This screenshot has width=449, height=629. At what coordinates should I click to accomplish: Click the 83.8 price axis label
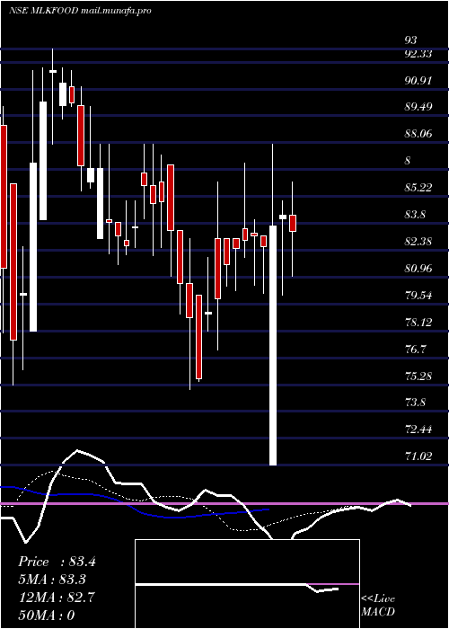click(x=415, y=215)
